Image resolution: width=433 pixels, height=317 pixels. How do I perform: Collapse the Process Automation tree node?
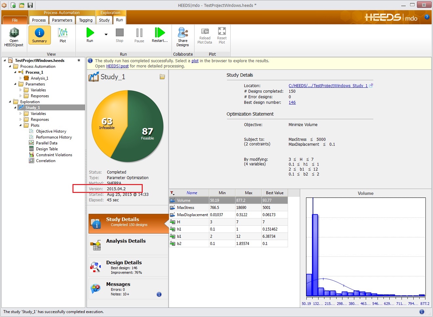click(10, 66)
